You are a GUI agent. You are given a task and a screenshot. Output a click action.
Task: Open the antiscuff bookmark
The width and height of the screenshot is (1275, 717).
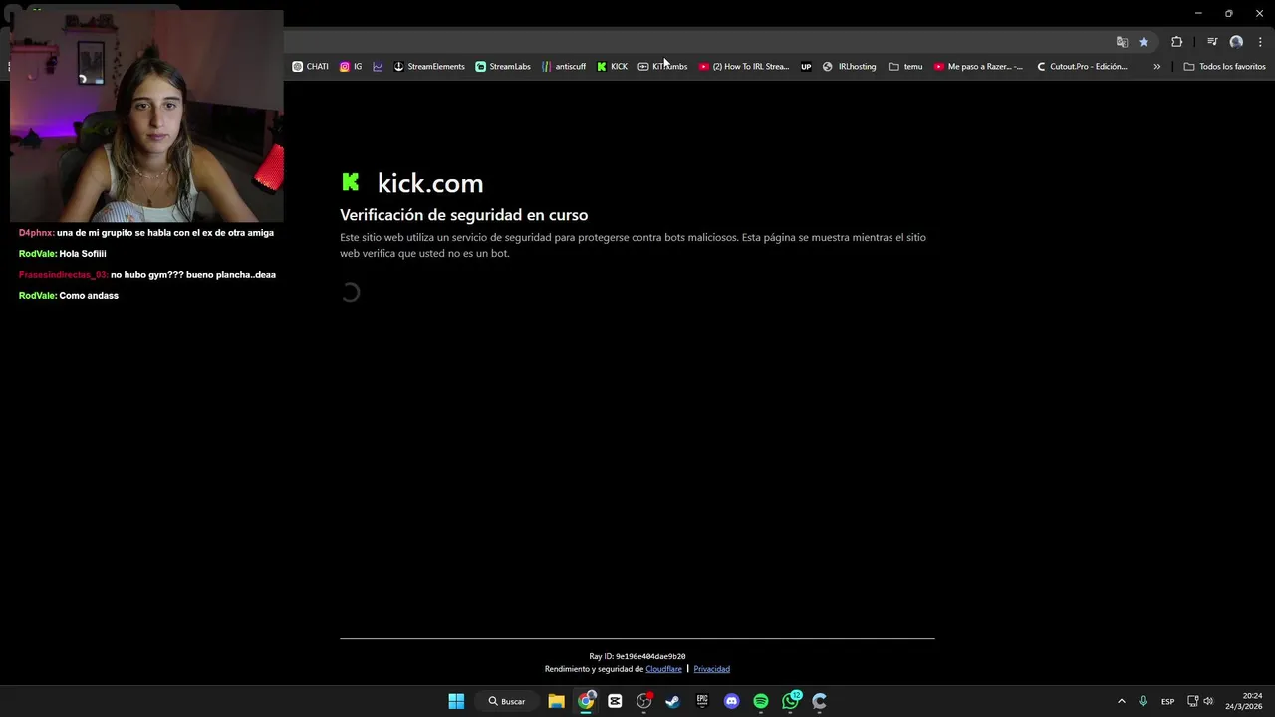point(564,67)
